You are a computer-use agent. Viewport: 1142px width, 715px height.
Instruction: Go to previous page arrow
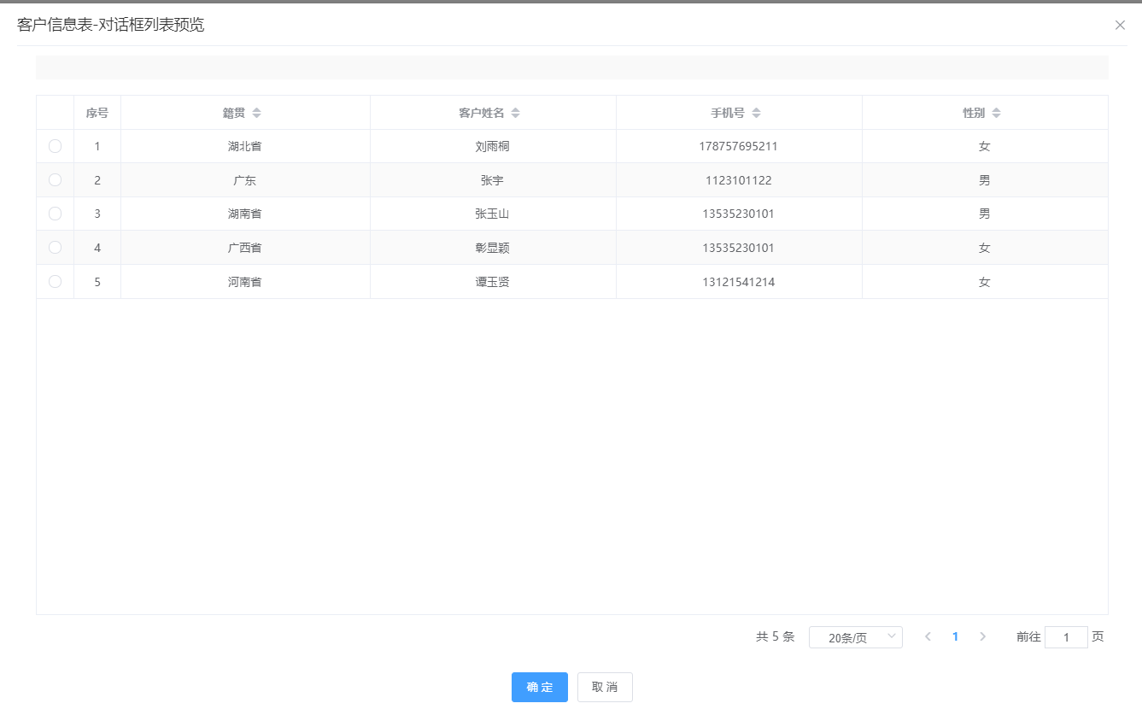point(928,636)
